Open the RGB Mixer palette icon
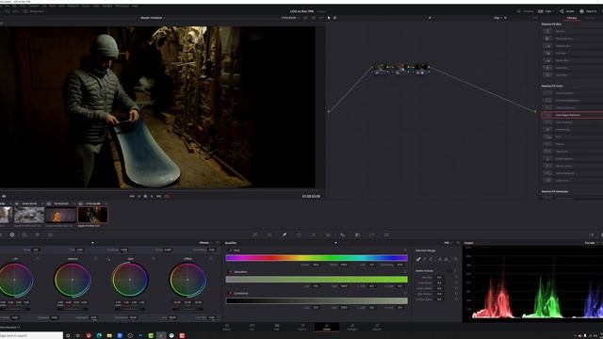 (x=38, y=234)
